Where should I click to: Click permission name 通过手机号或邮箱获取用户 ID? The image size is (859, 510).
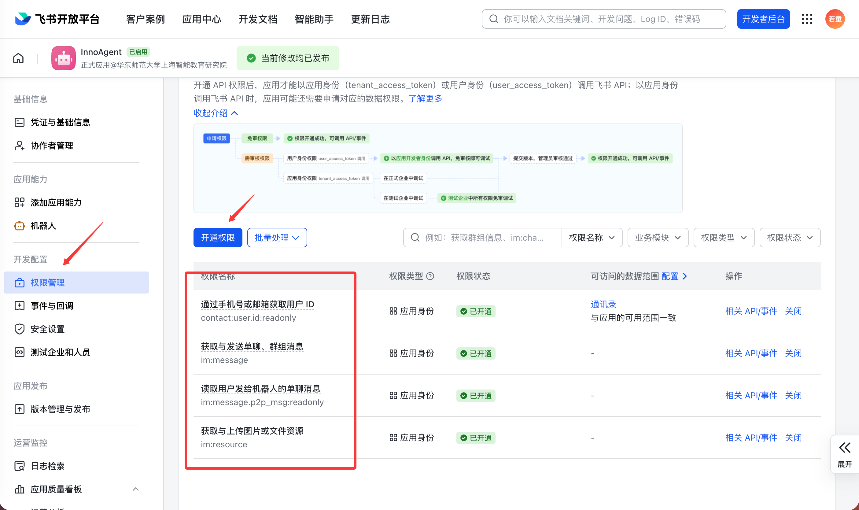(257, 304)
